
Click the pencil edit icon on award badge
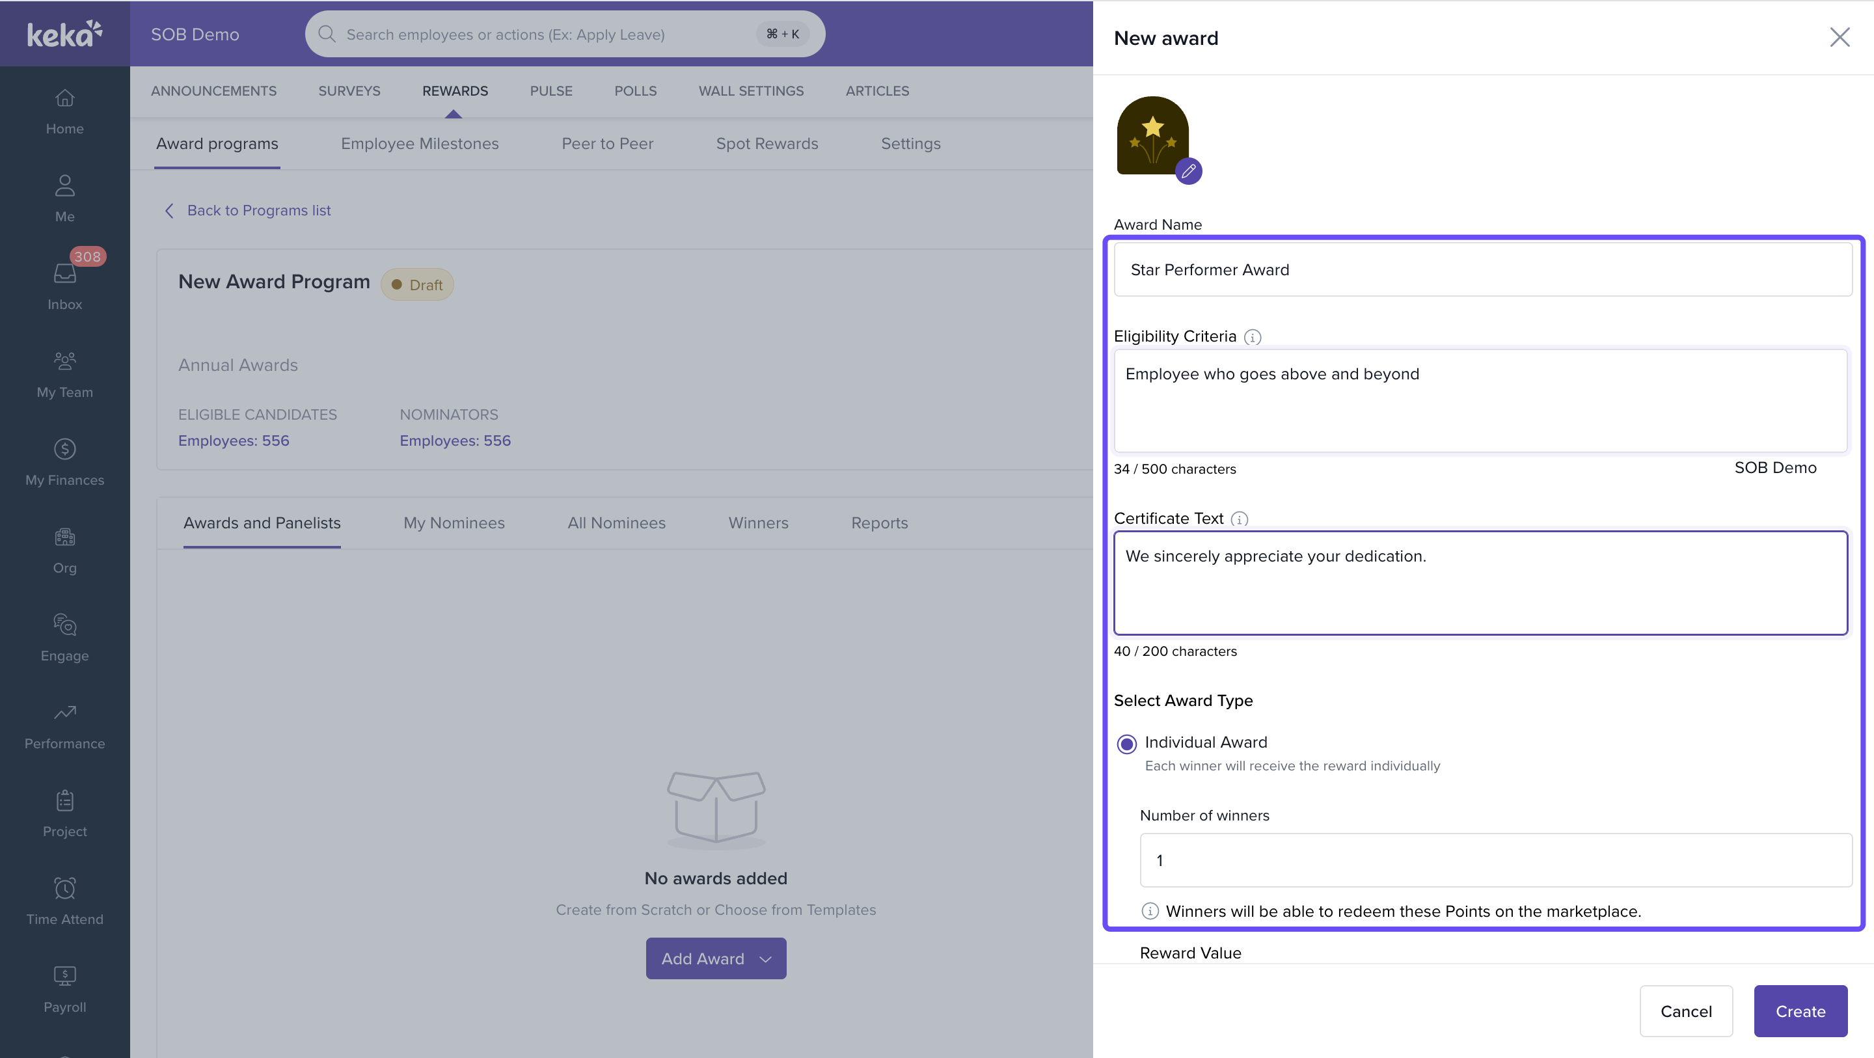click(x=1188, y=172)
